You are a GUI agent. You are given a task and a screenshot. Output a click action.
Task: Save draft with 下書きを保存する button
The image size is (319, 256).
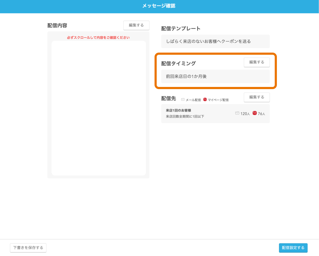pyautogui.click(x=28, y=248)
